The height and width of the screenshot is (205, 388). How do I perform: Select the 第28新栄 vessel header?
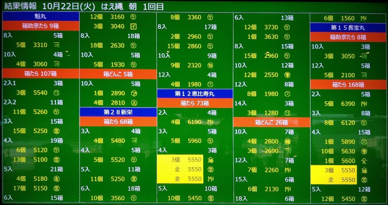click(x=118, y=112)
